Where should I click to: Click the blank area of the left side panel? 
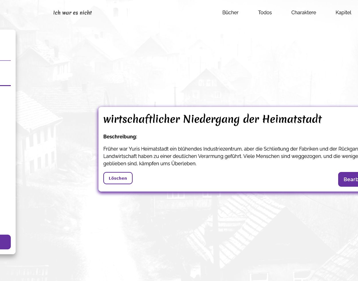pos(7,158)
